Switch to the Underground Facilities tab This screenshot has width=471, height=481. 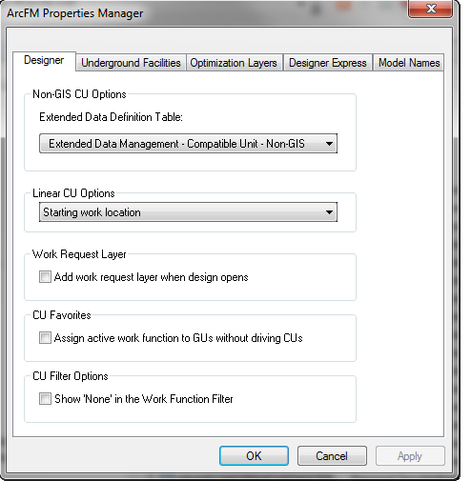[x=131, y=63]
